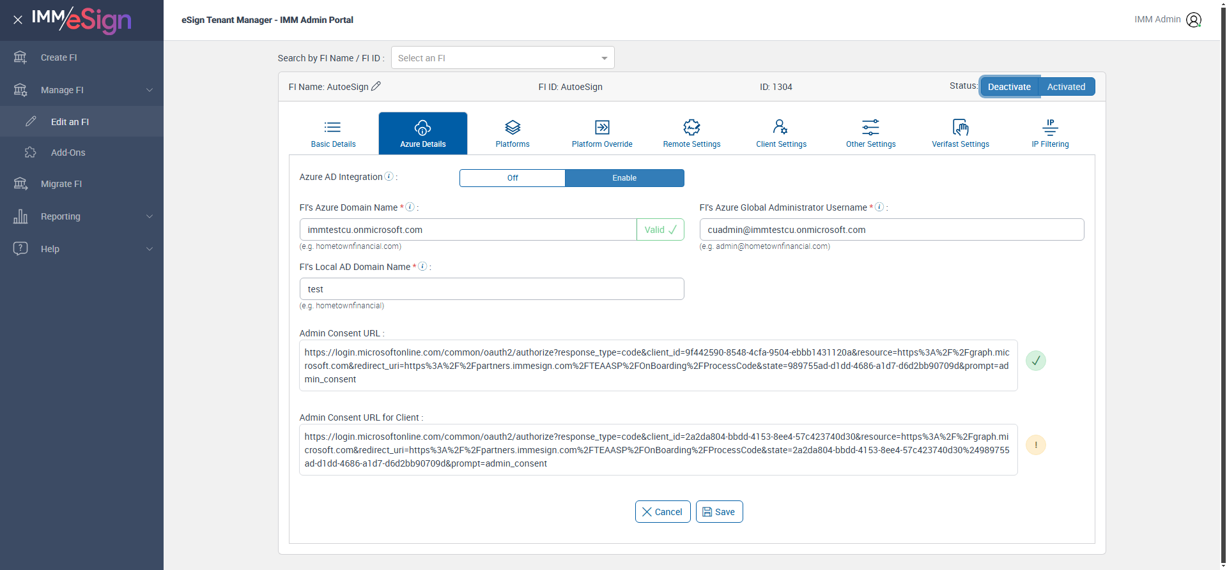The image size is (1227, 570).
Task: Click the Local AD Domain Name info icon
Action: (x=422, y=266)
